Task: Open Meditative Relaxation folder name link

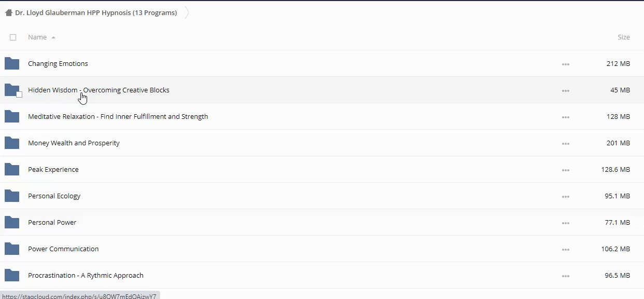Action: tap(118, 117)
